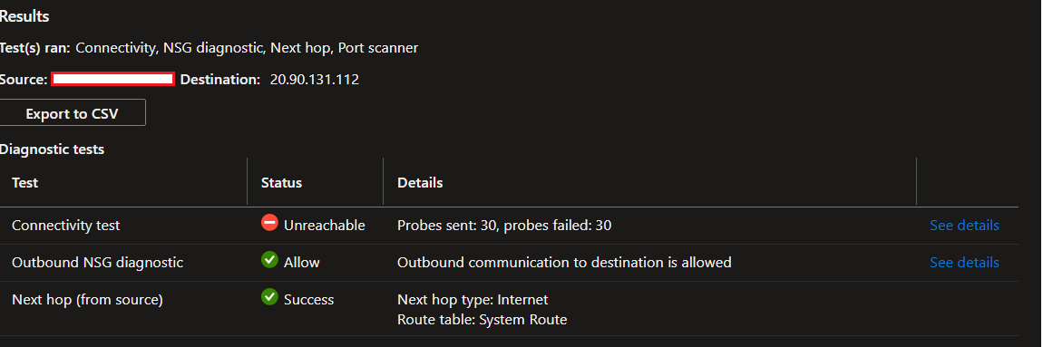Click the green checkmark icon beside Allow
1043x347 pixels.
(x=269, y=261)
